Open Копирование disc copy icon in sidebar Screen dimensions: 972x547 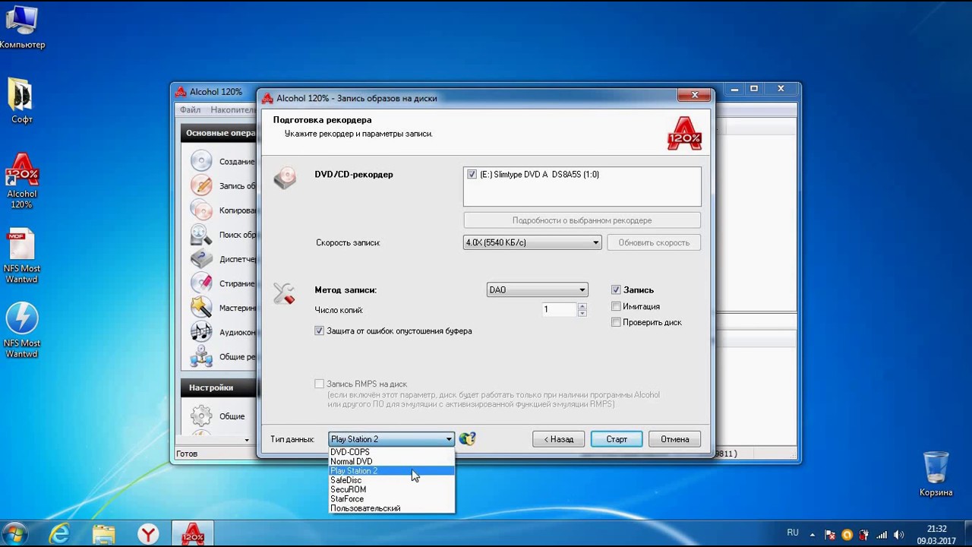pyautogui.click(x=201, y=210)
